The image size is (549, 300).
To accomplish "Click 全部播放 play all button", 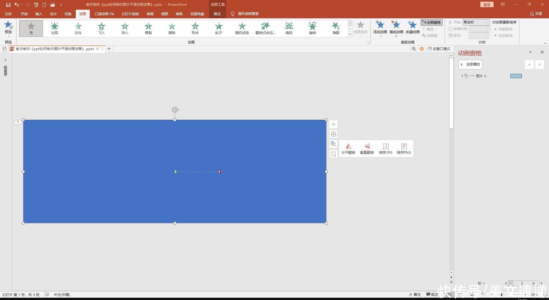I will [470, 64].
